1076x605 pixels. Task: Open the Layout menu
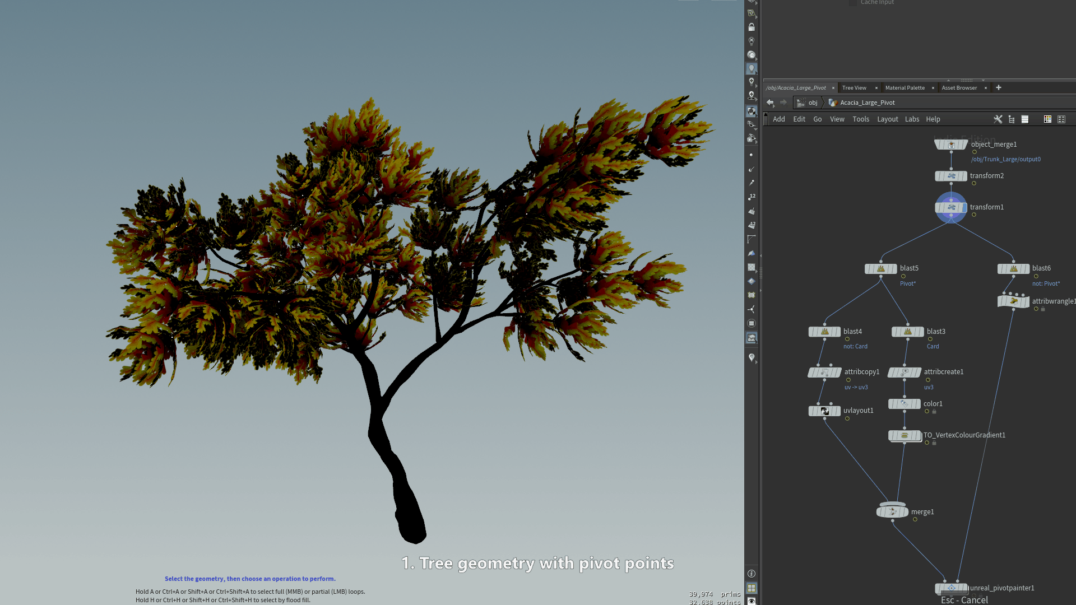point(888,119)
